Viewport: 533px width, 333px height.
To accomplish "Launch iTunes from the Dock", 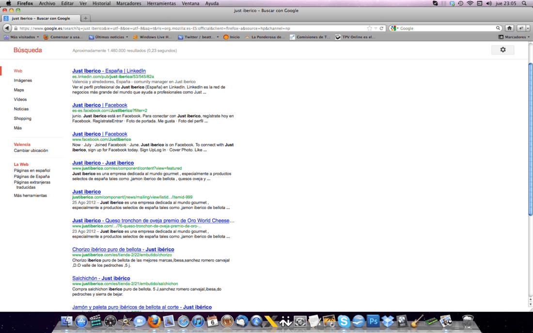I will pyautogui.click(x=198, y=321).
